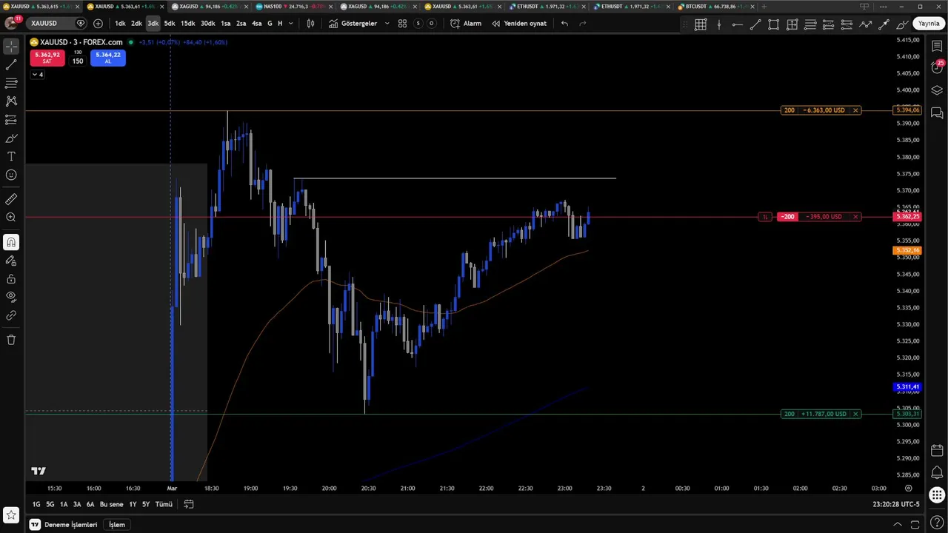Toggle lock all drawing tools

(x=11, y=279)
